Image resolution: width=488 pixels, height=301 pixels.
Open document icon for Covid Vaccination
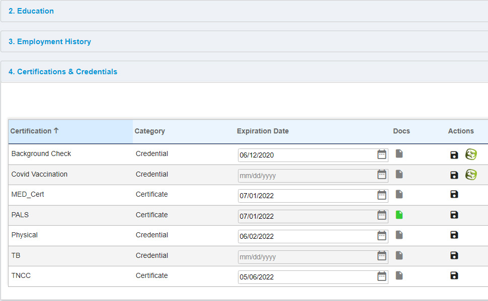coord(399,174)
